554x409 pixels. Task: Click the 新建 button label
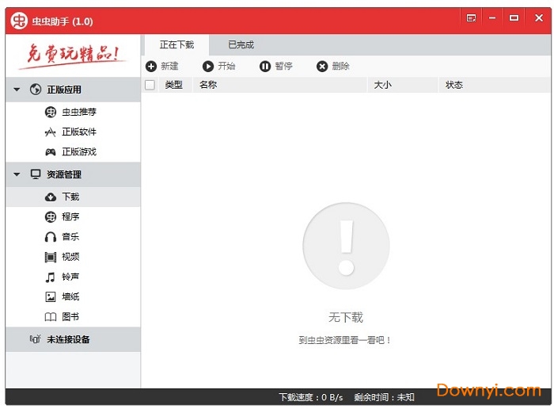click(169, 66)
